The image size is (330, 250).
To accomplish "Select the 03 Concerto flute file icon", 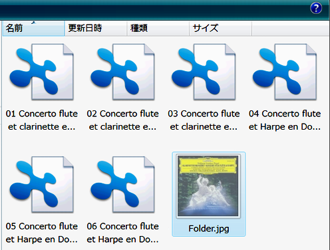I will click(204, 72).
